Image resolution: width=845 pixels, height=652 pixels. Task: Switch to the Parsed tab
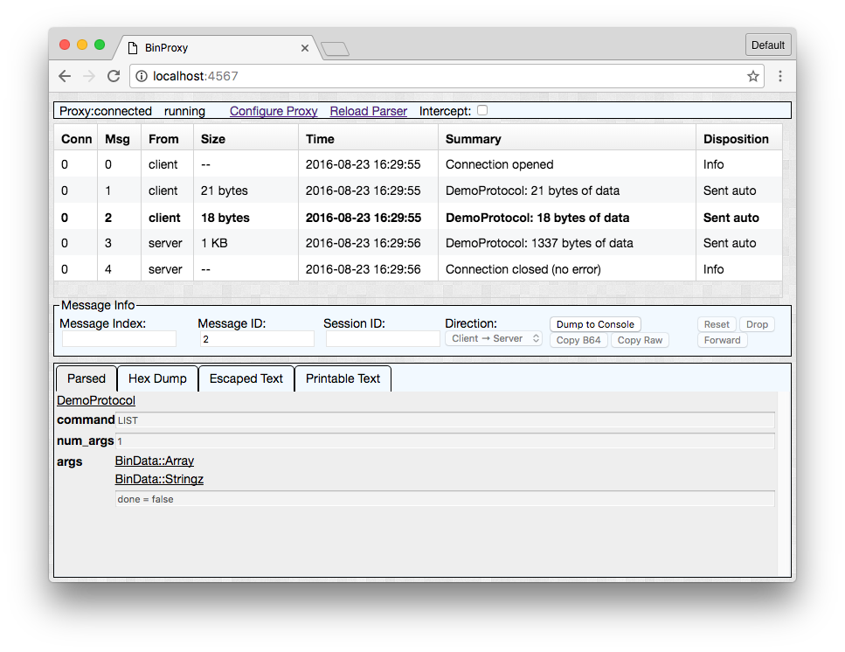point(87,378)
